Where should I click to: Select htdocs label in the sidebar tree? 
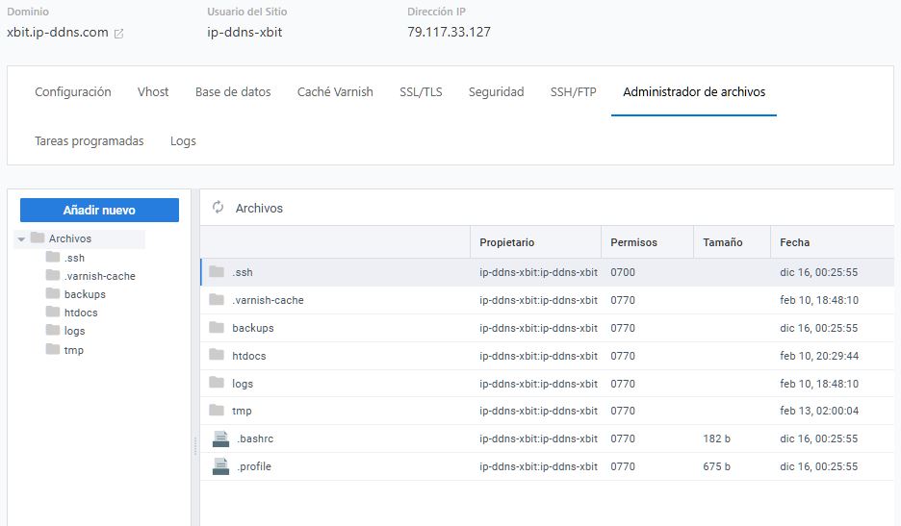pos(81,313)
